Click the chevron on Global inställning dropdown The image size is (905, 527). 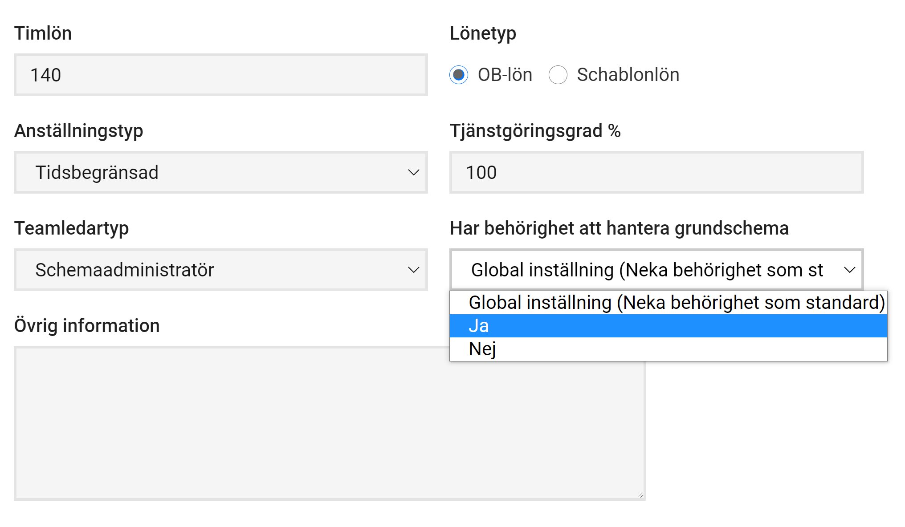(x=849, y=270)
